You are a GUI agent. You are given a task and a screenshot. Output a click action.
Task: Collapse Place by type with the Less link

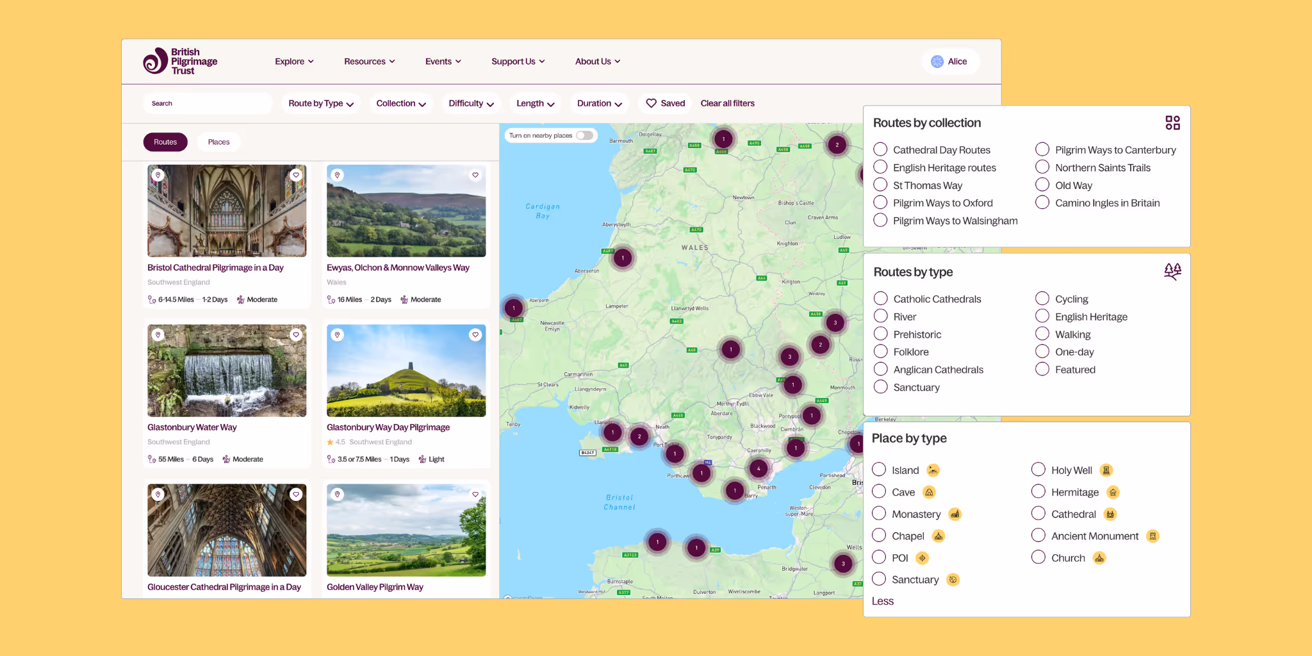pos(882,601)
